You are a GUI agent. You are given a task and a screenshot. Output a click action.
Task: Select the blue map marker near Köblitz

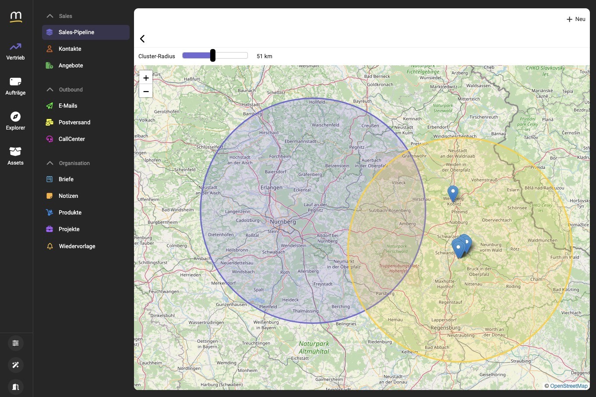click(x=453, y=193)
